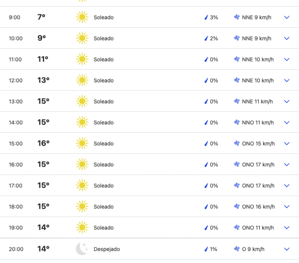Click the 3% precipitation value
Screen dimensions: 299x263
point(214,18)
